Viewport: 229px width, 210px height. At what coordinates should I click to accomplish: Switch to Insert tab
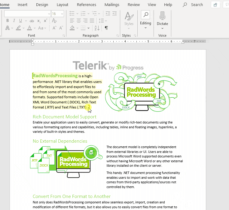[23, 5]
